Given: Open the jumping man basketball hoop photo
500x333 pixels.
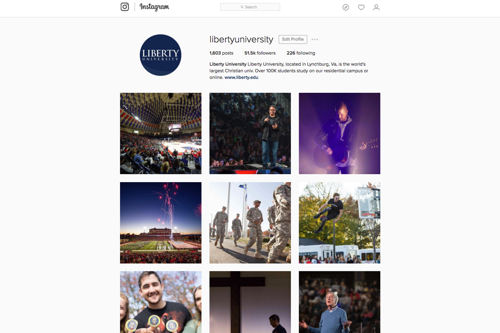Looking at the screenshot, I should pyautogui.click(x=339, y=223).
